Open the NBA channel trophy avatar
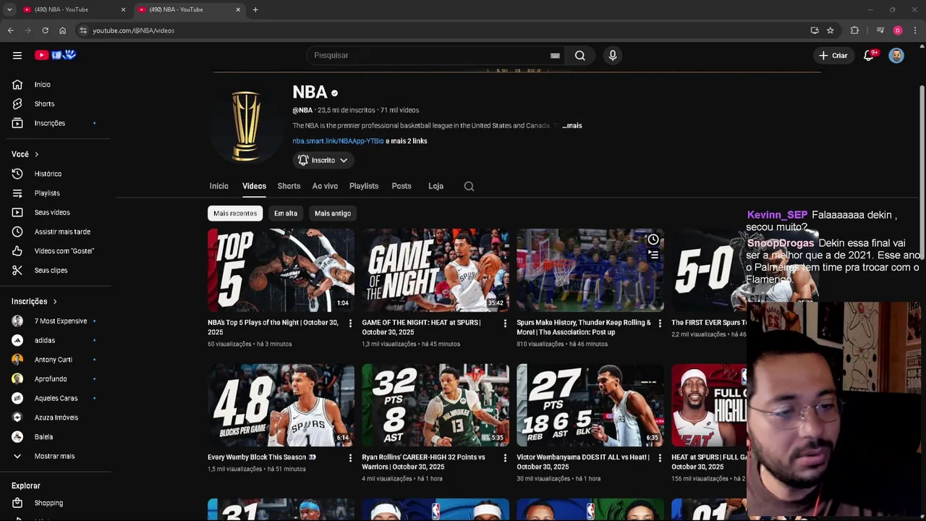The height and width of the screenshot is (521, 926). [x=246, y=127]
